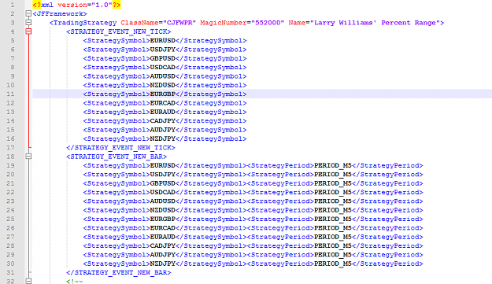Click NZDJPY on line 30
Viewport: 492px width, 284px height.
pyautogui.click(x=162, y=264)
